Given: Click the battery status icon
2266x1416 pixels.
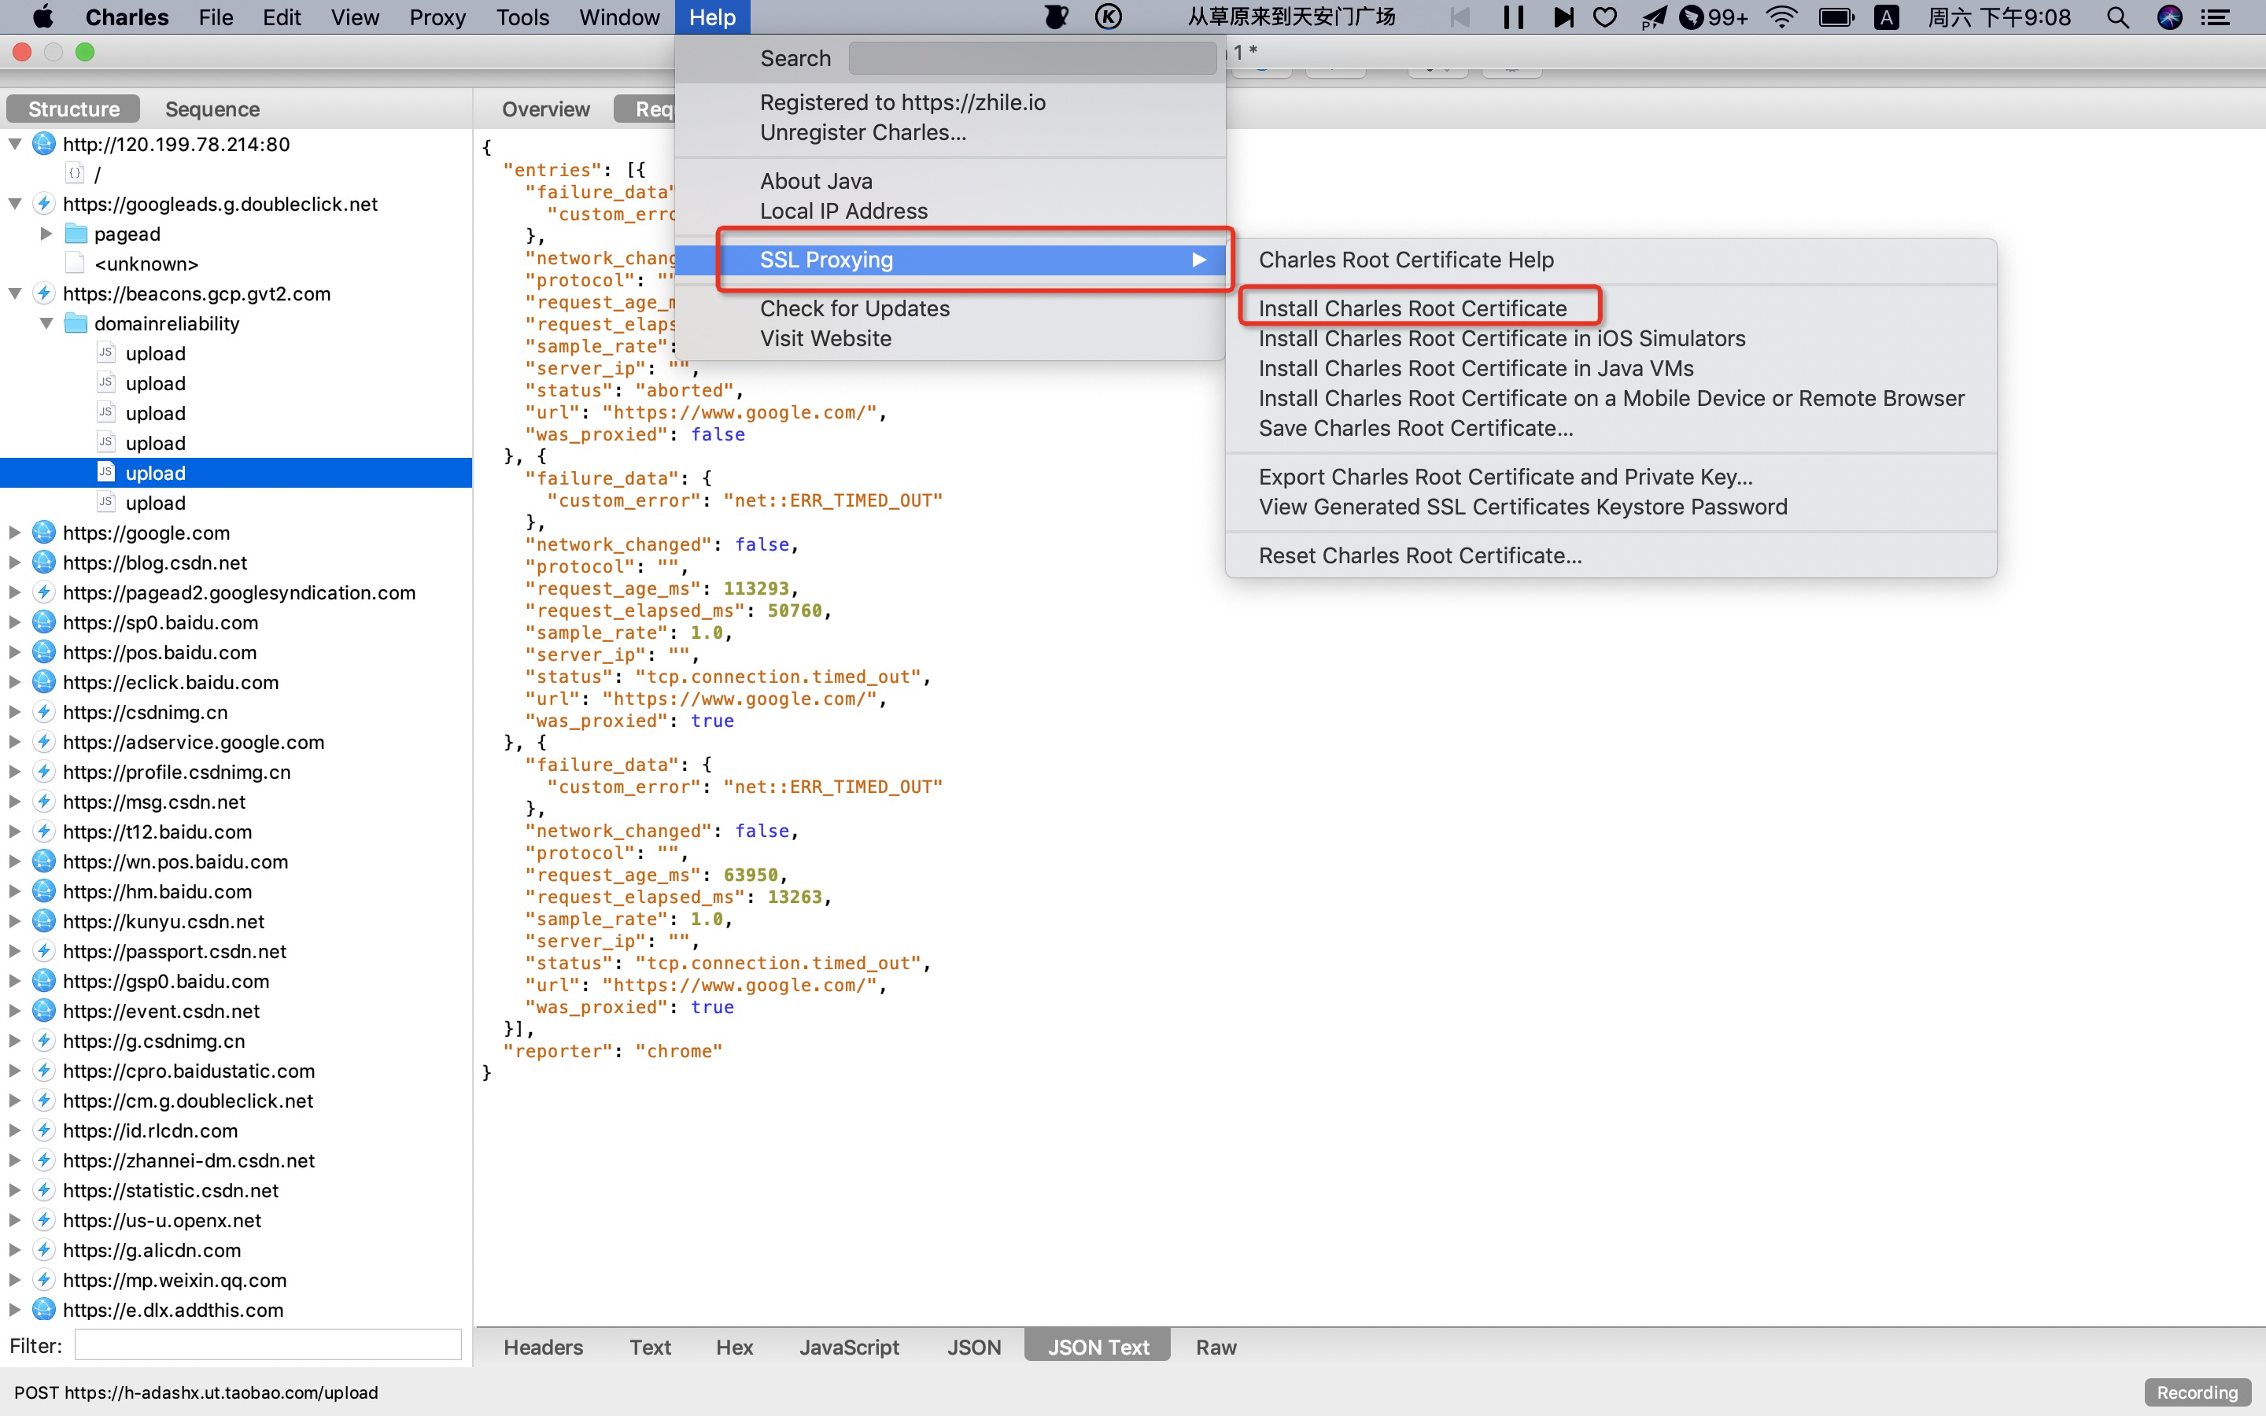Looking at the screenshot, I should pyautogui.click(x=1836, y=17).
